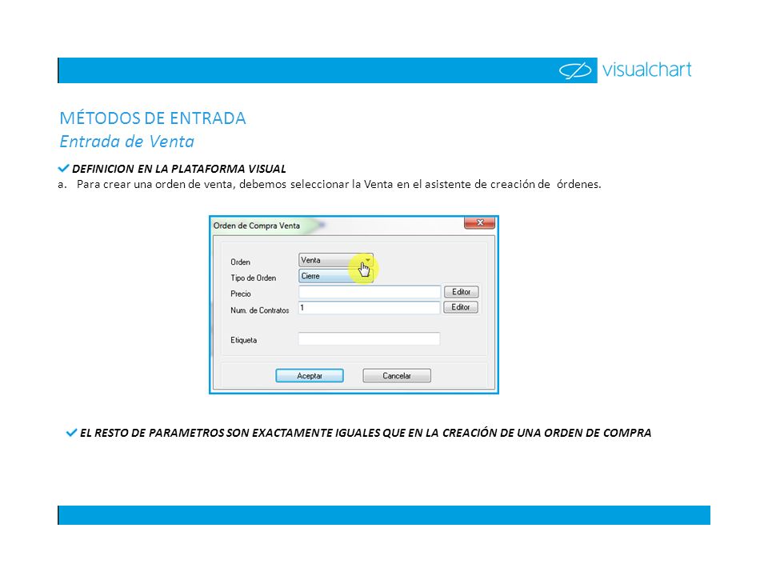Click the Etiqueta label

tap(243, 340)
